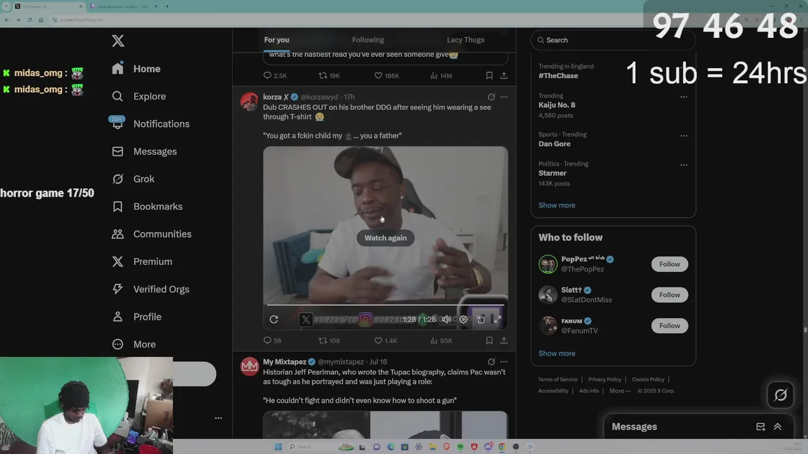Open Premium in the sidebar
808x454 pixels.
coord(142,262)
